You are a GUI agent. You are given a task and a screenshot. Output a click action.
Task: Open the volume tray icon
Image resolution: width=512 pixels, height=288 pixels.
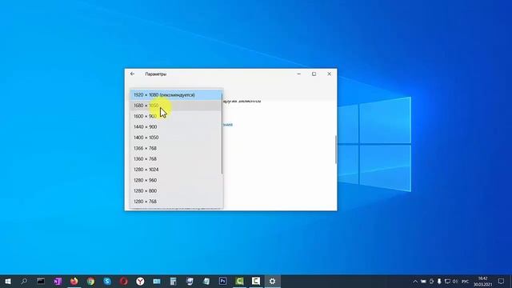(x=455, y=282)
